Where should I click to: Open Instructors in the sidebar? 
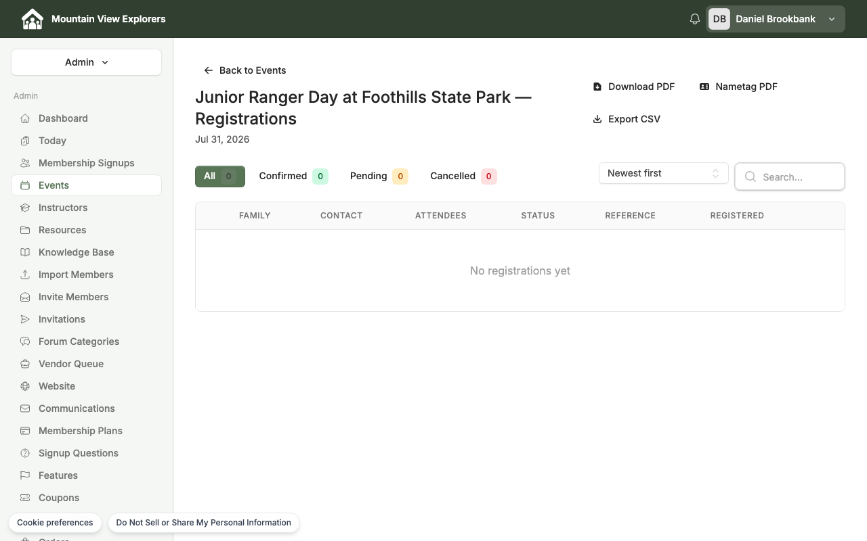[86, 208]
